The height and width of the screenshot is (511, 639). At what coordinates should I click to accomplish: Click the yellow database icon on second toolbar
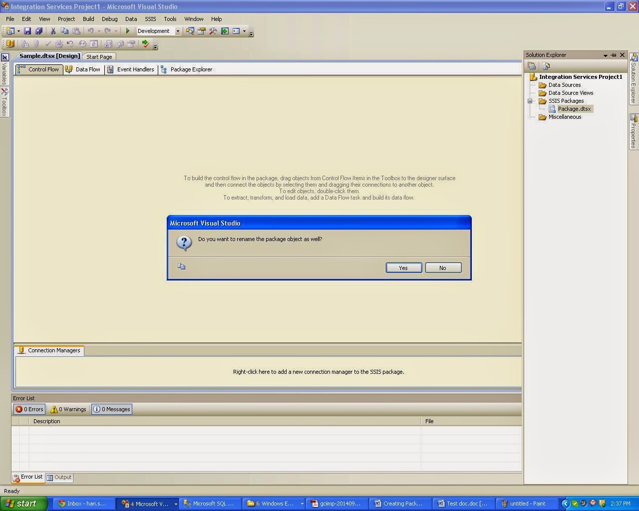10,44
